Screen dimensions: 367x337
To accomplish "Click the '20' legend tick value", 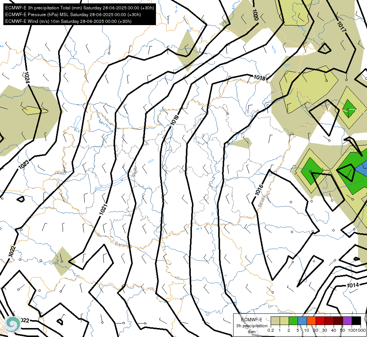I will point(316,330).
